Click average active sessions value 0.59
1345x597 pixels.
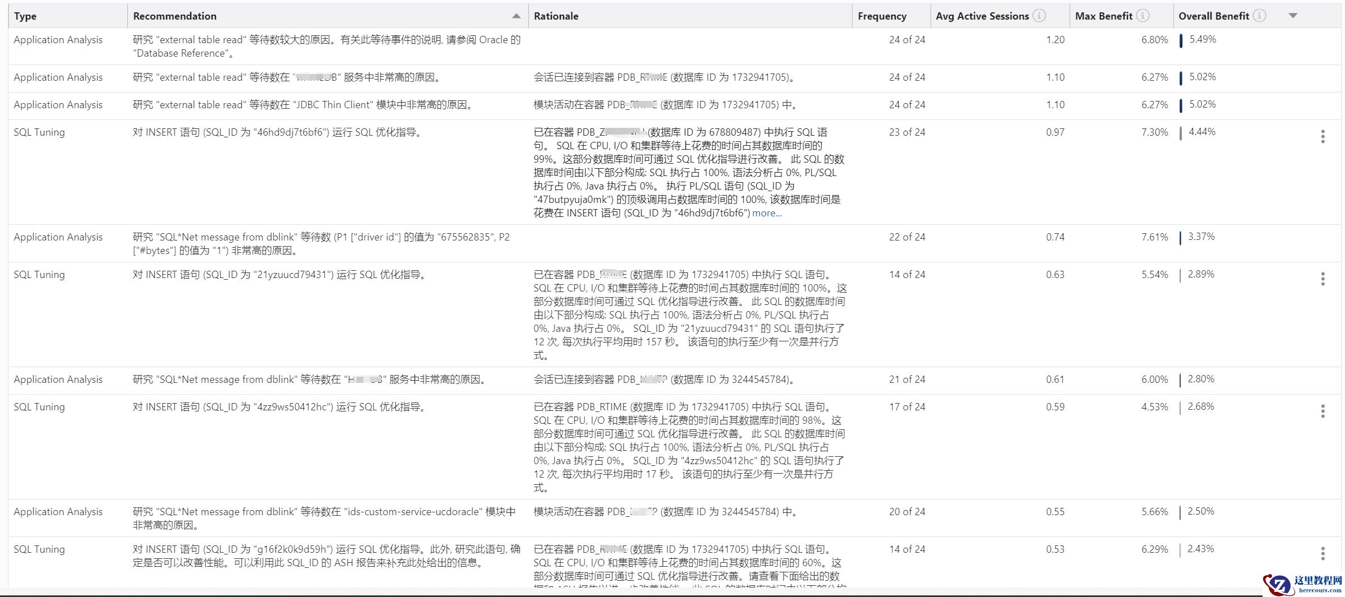[x=1055, y=407]
